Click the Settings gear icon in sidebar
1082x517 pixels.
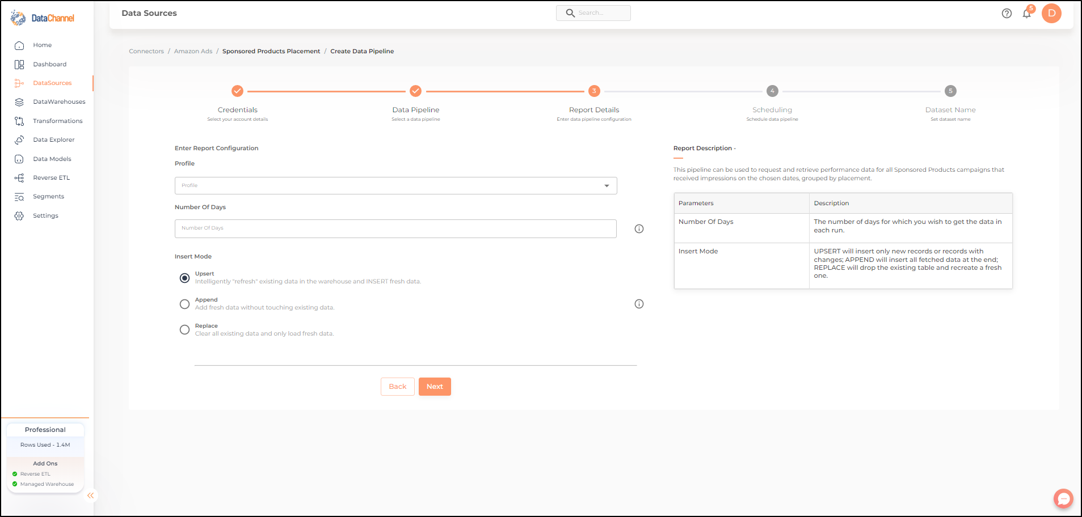pyautogui.click(x=19, y=216)
